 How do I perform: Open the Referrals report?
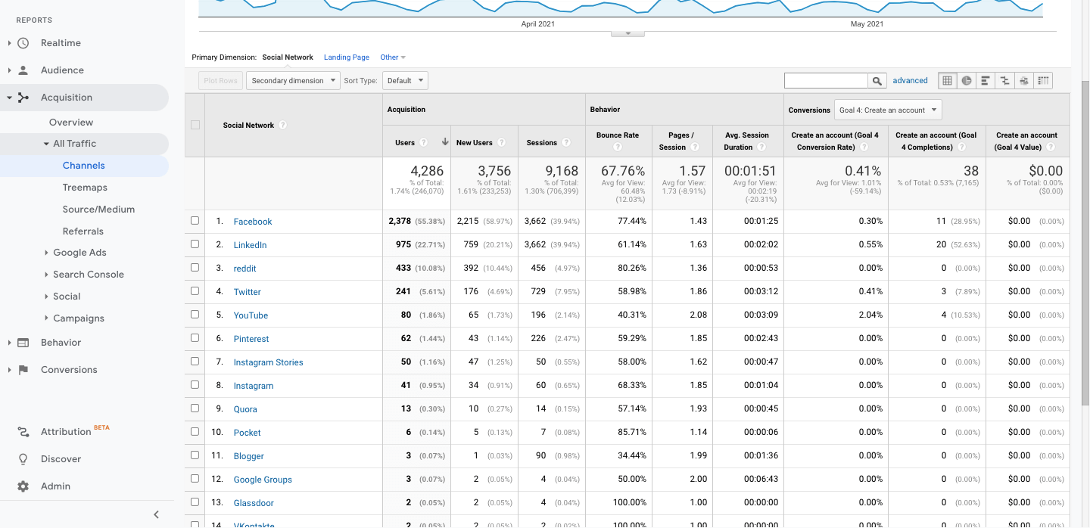click(x=83, y=231)
